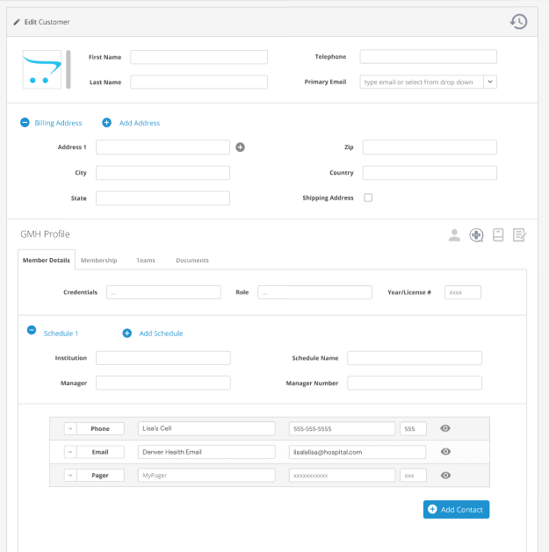Expand the Phone contact type dropdown

pyautogui.click(x=71, y=429)
